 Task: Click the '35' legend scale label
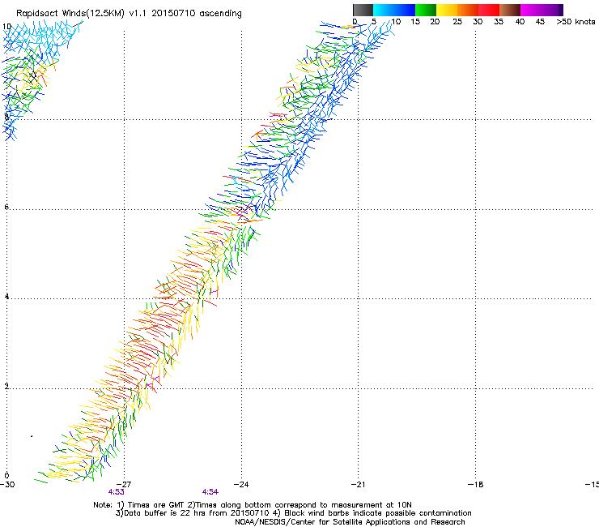point(499,22)
